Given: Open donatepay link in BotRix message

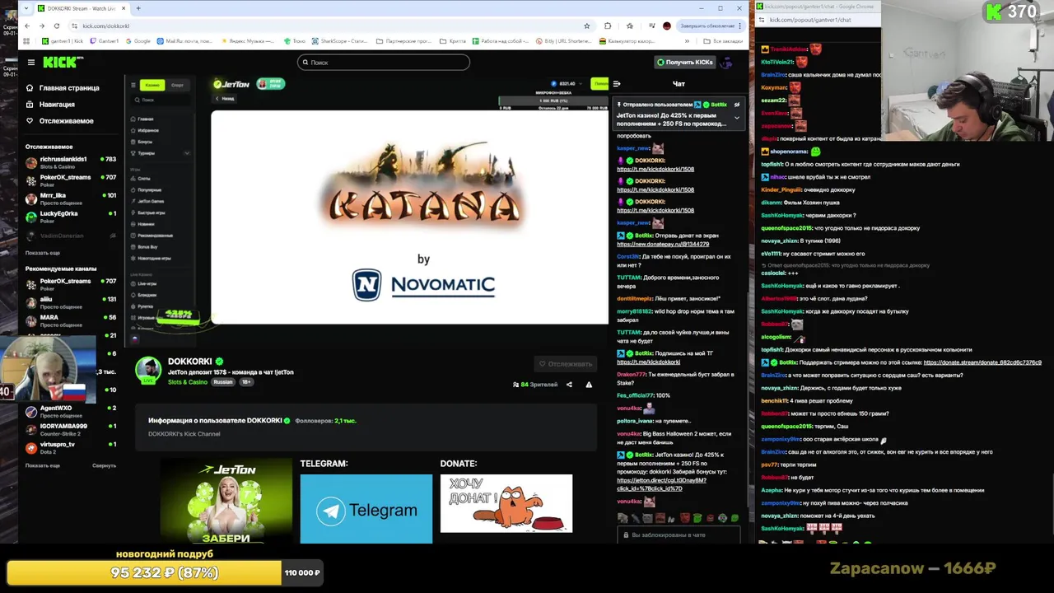Looking at the screenshot, I should [x=663, y=244].
